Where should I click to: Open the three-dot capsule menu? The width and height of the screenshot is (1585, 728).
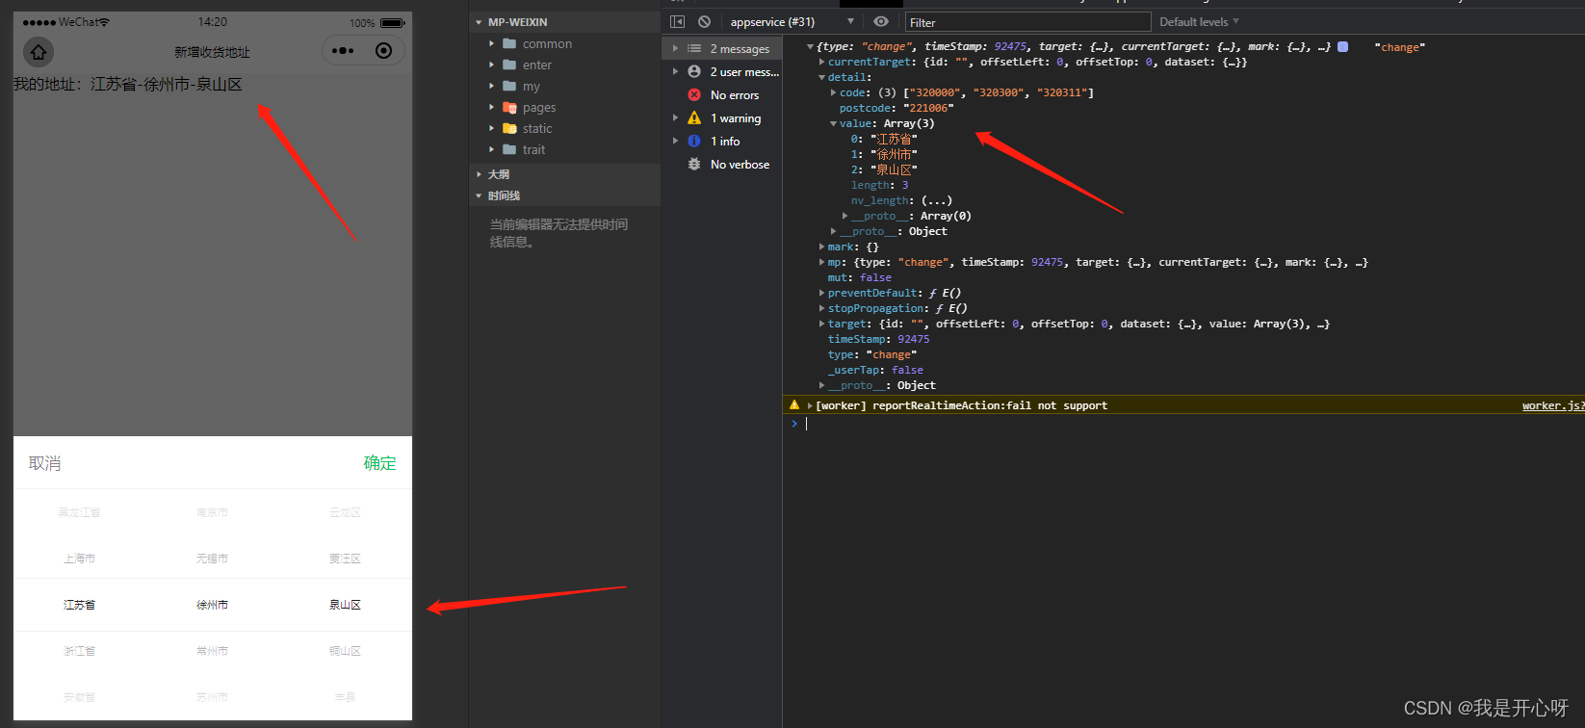343,51
